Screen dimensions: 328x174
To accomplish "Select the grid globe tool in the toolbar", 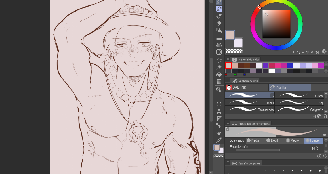I will tap(219, 52).
